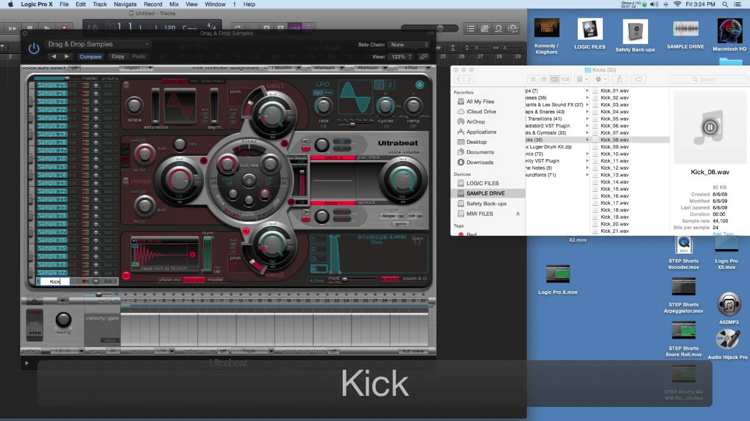Click the full view button
The image size is (750, 421).
tap(413, 351)
